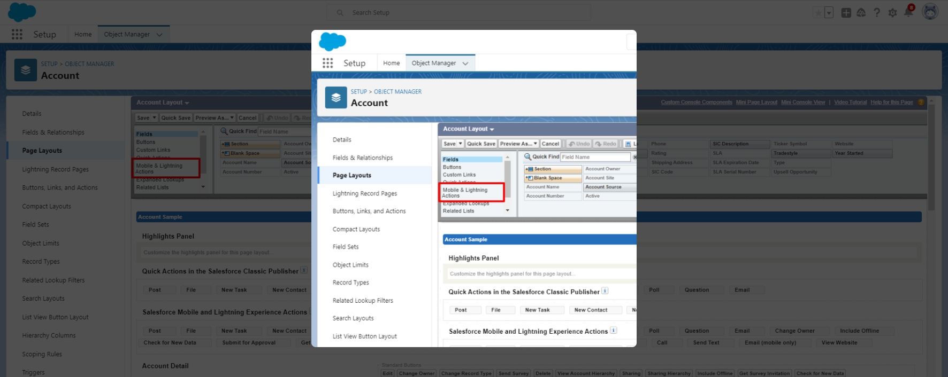The height and width of the screenshot is (377, 948).
Task: Click the question mark help icon
Action: coord(877,13)
